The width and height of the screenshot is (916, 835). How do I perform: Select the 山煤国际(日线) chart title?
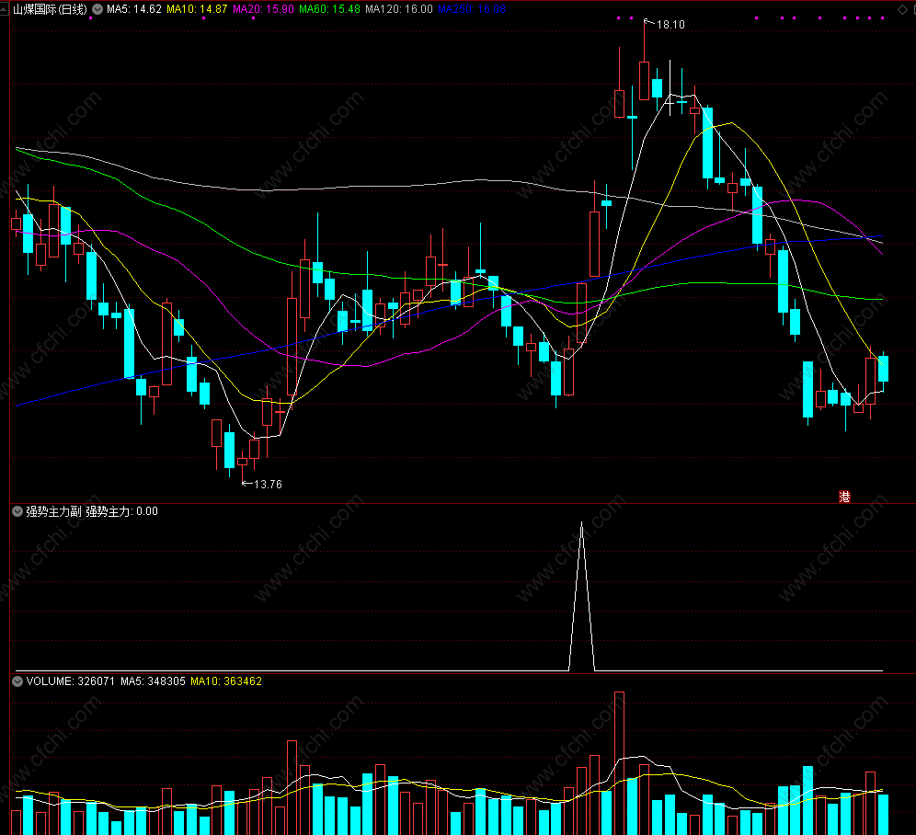coord(50,9)
